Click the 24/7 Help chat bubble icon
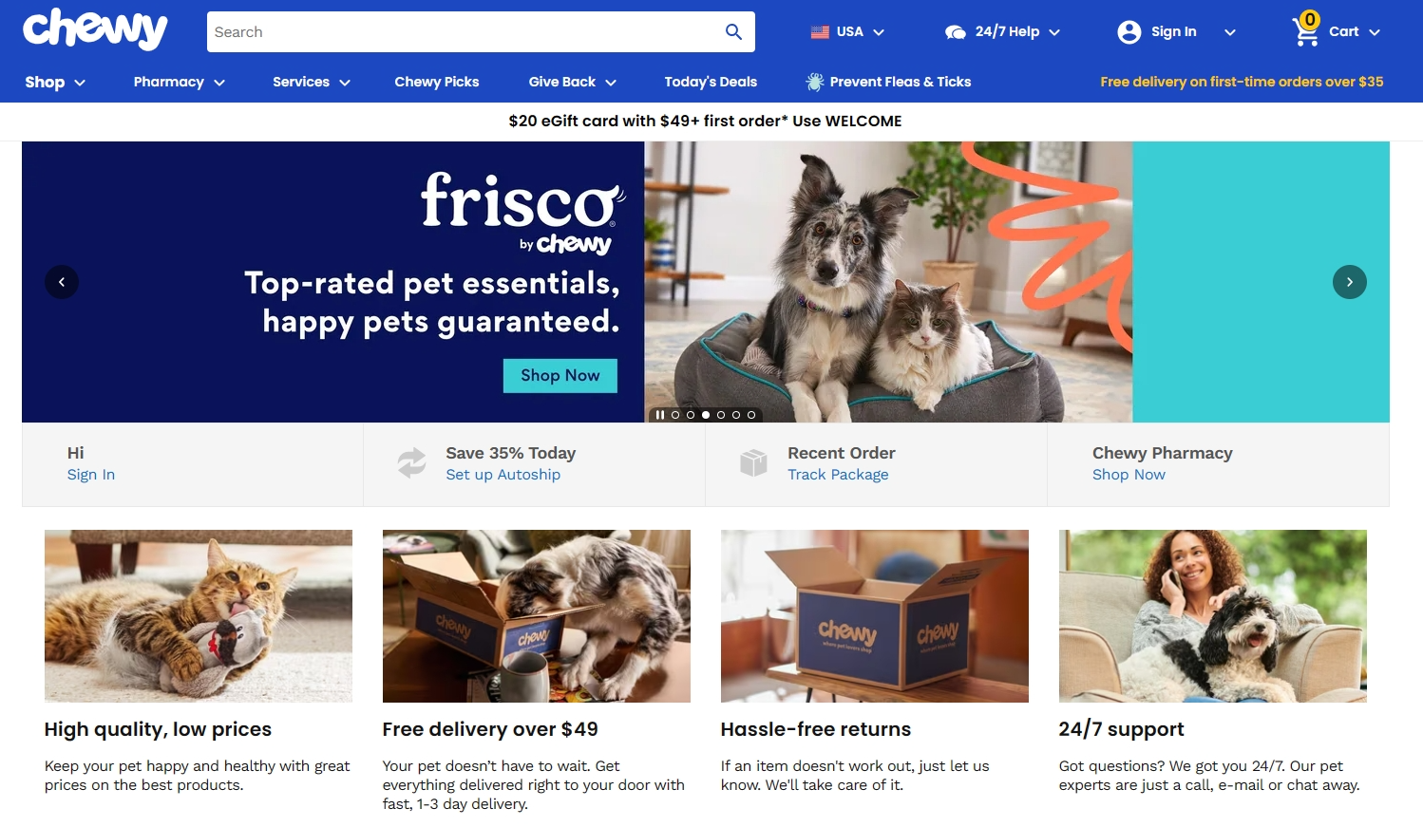Screen dimensions: 1423x827 pos(955,32)
